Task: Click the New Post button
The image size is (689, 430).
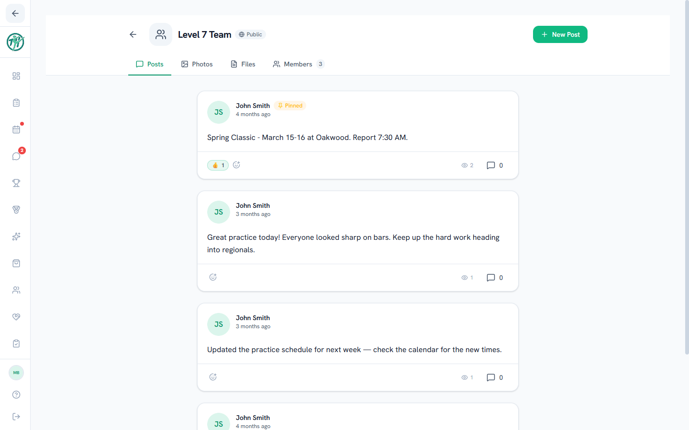Action: point(560,34)
